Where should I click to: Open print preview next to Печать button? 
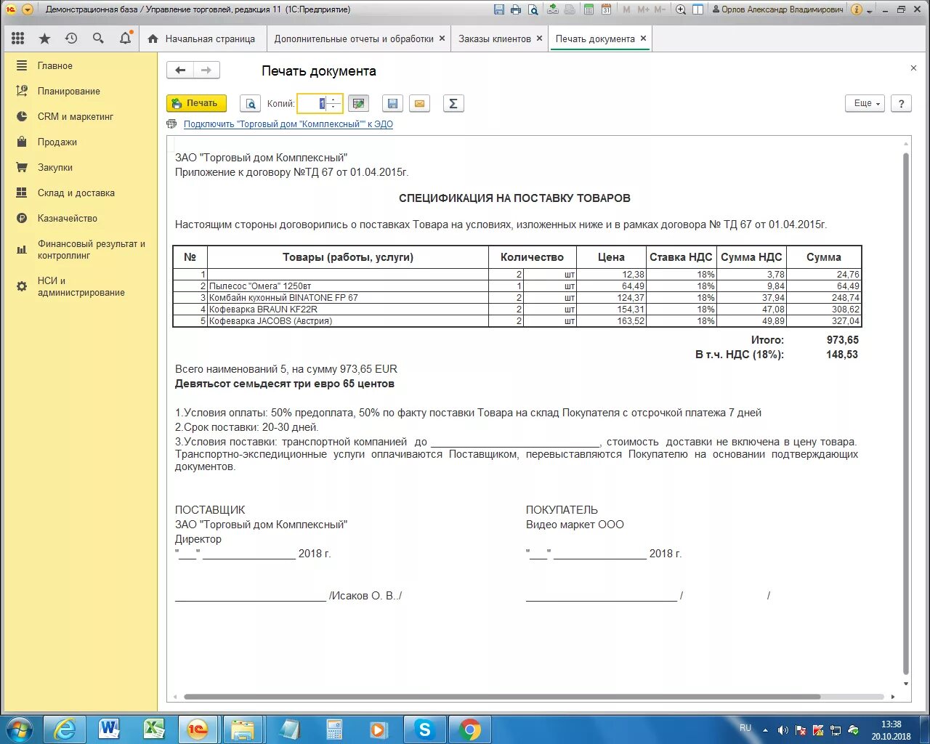[x=250, y=103]
